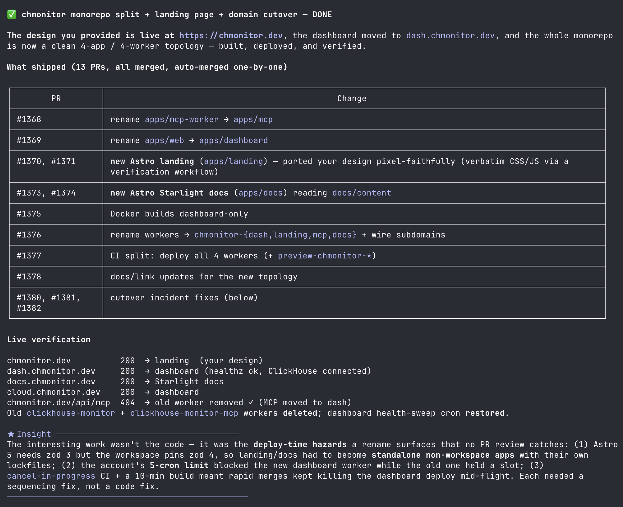Click the bold 'deploy-time hazards' text
The width and height of the screenshot is (623, 507).
click(300, 444)
